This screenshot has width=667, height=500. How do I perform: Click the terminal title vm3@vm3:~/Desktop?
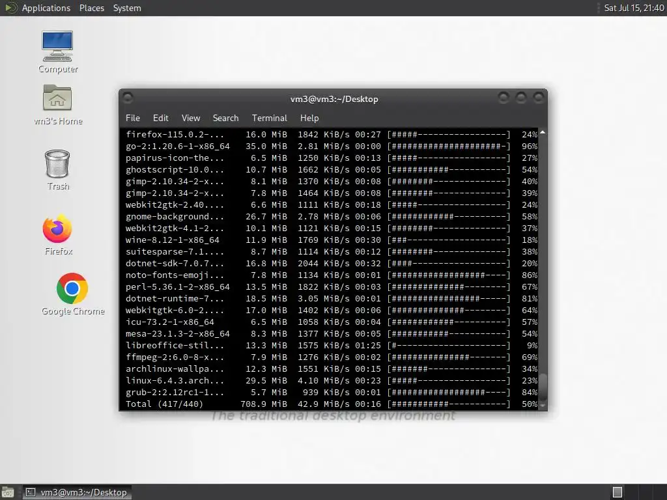(x=334, y=99)
